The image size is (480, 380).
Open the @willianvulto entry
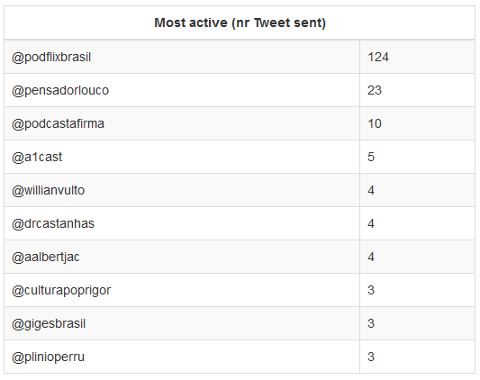coord(48,191)
